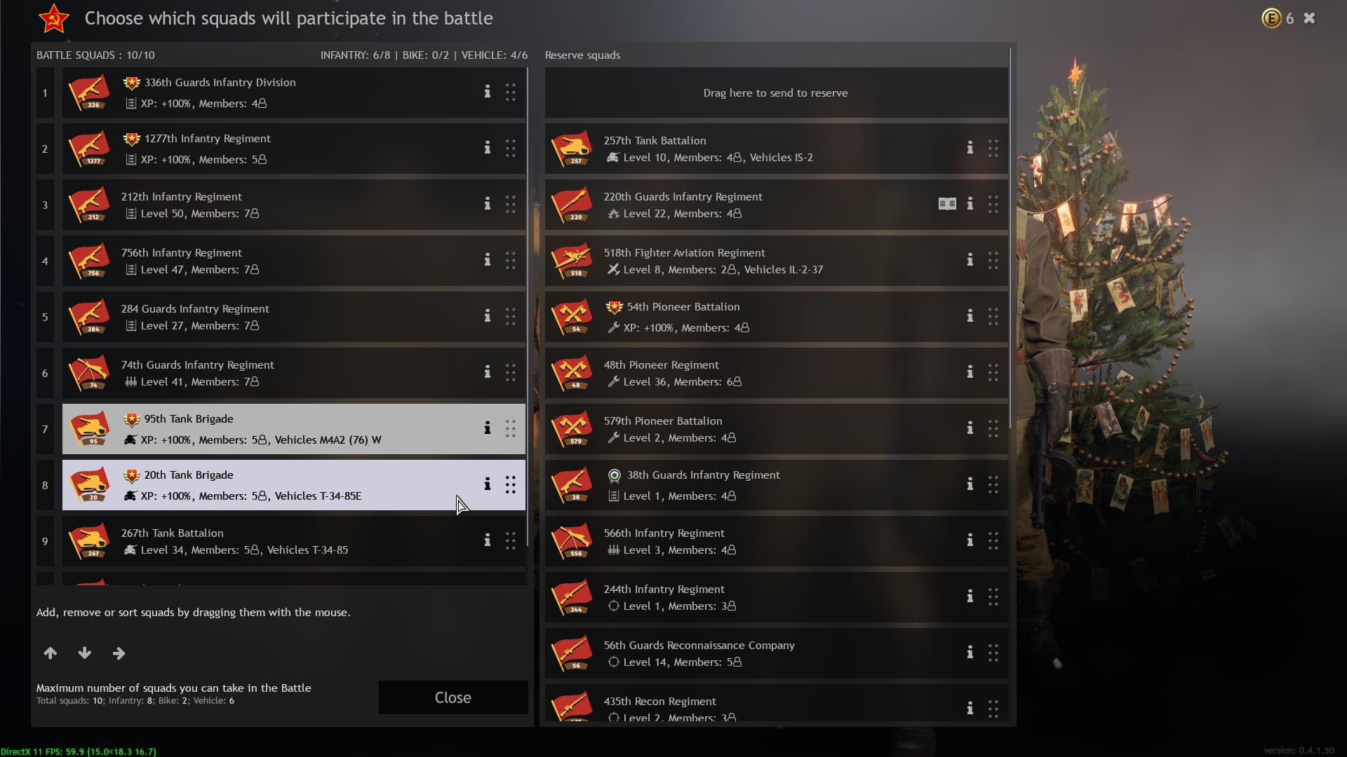Select the 212th Infantry Regiment squad
This screenshot has height=757, width=1347.
[294, 205]
